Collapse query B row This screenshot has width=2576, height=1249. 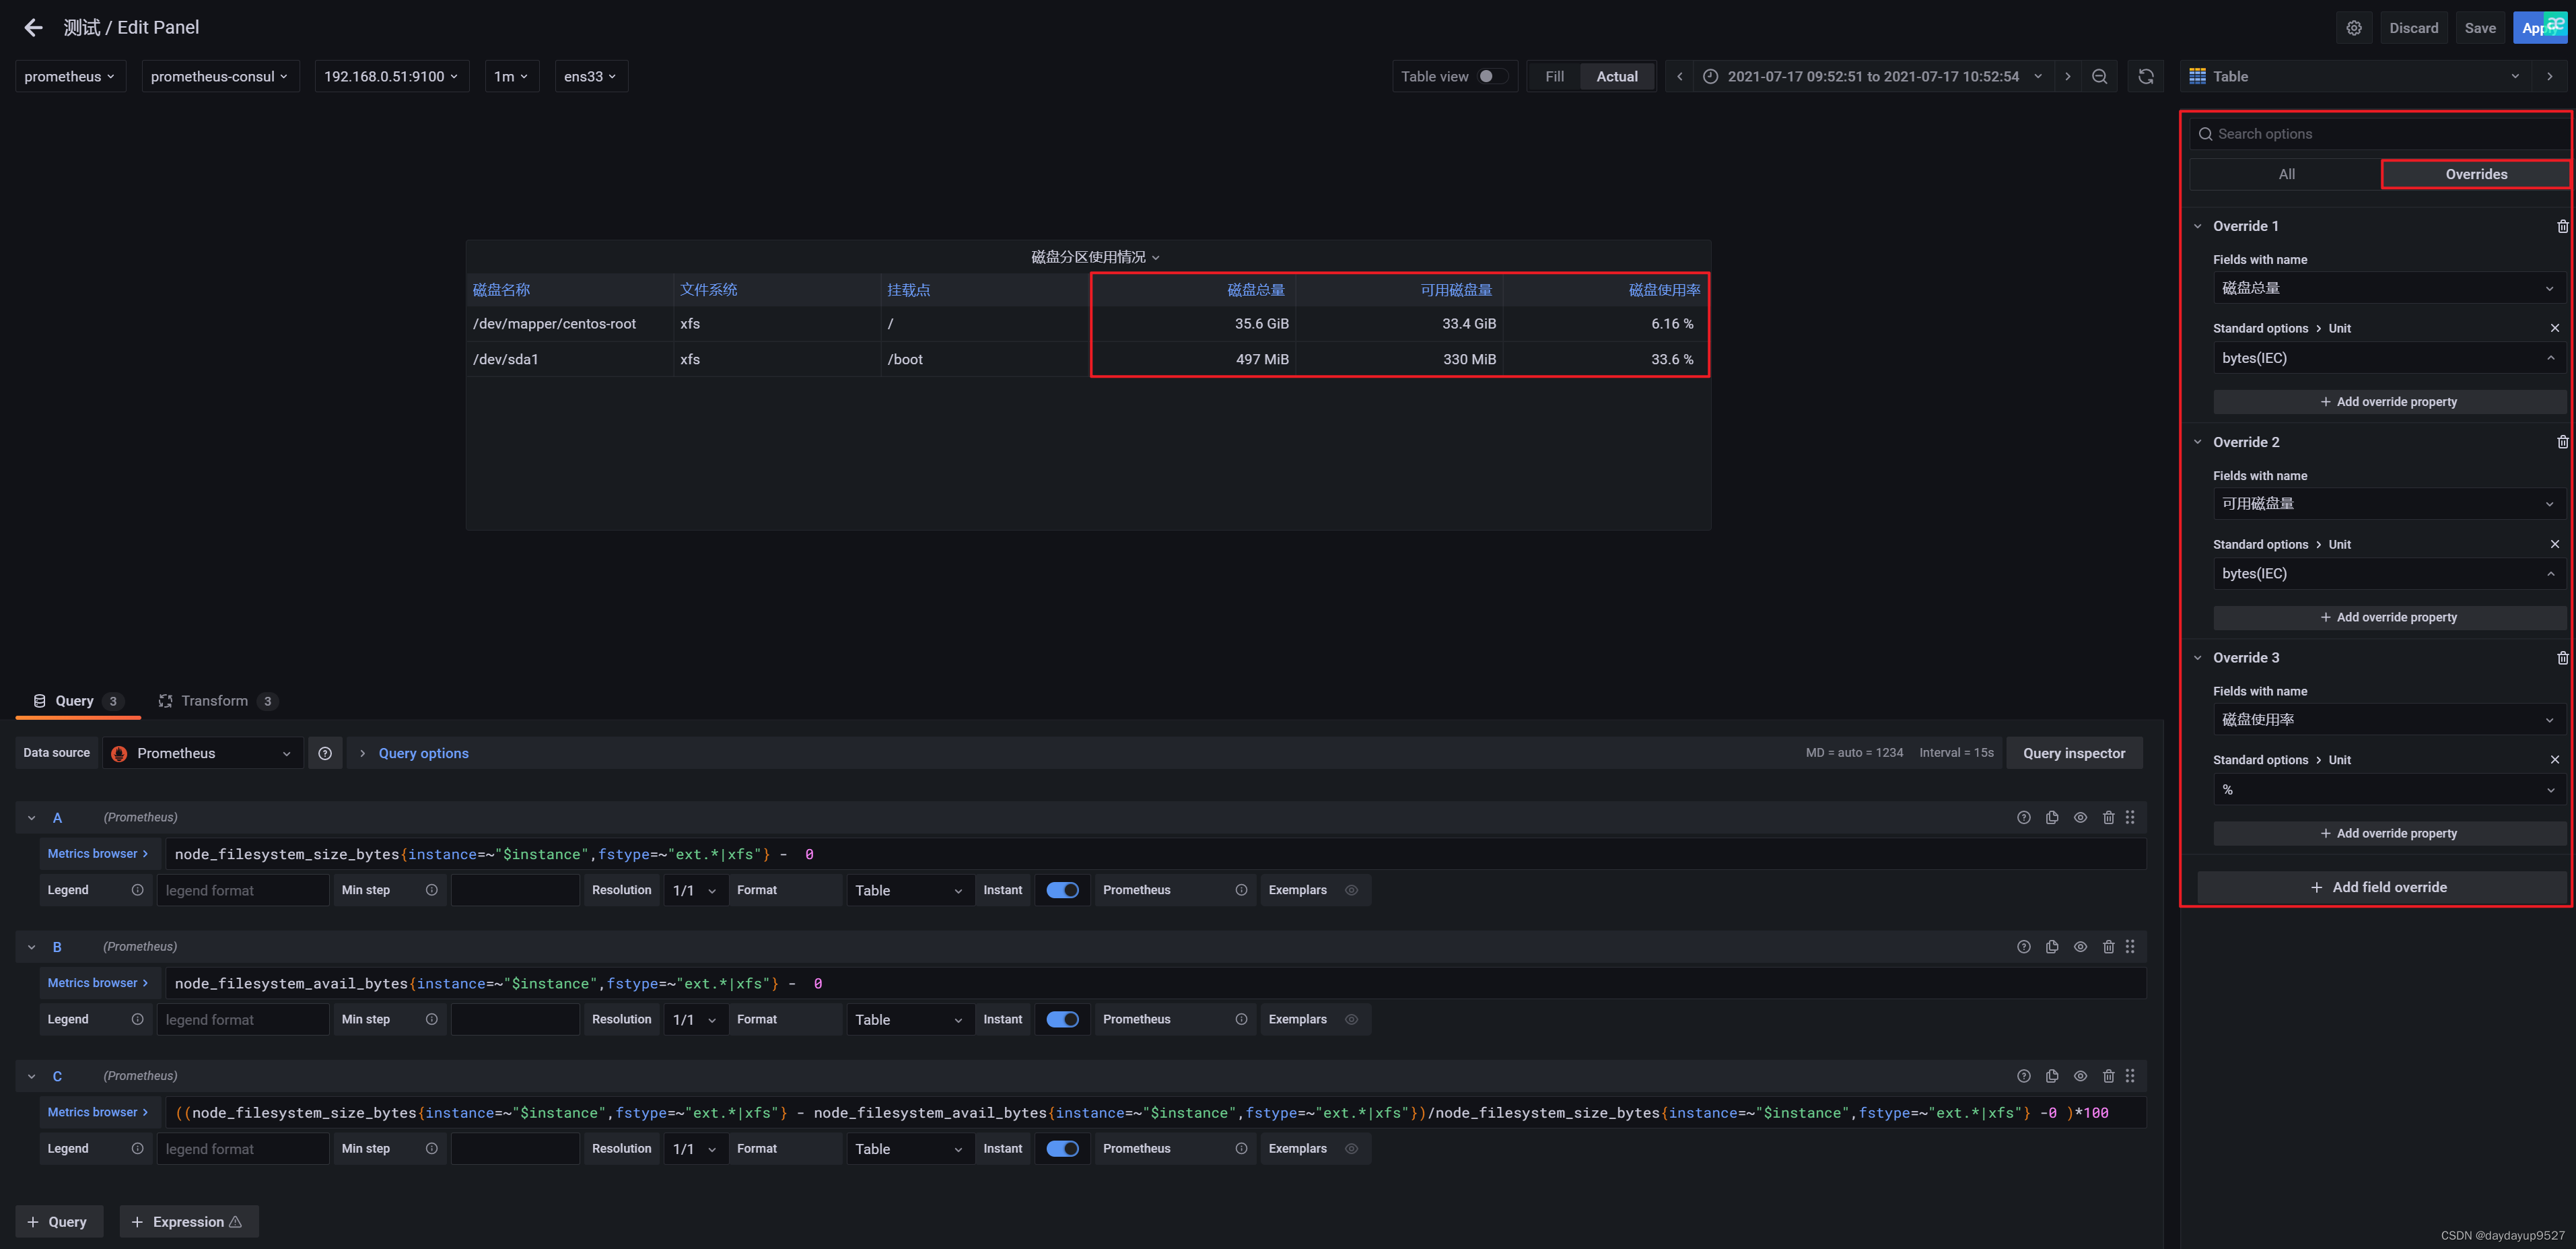pos(32,947)
